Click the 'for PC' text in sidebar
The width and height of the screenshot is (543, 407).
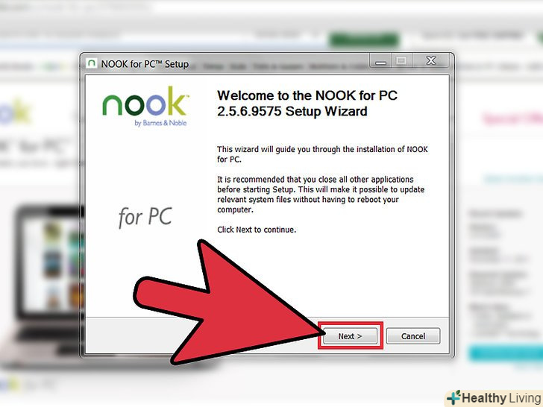coord(145,217)
